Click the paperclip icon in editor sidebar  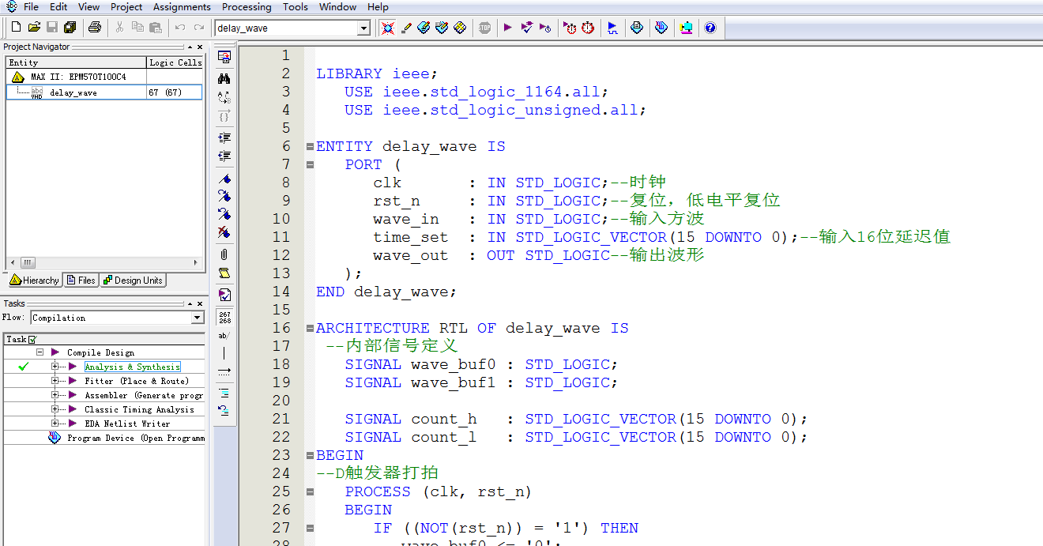pos(224,254)
